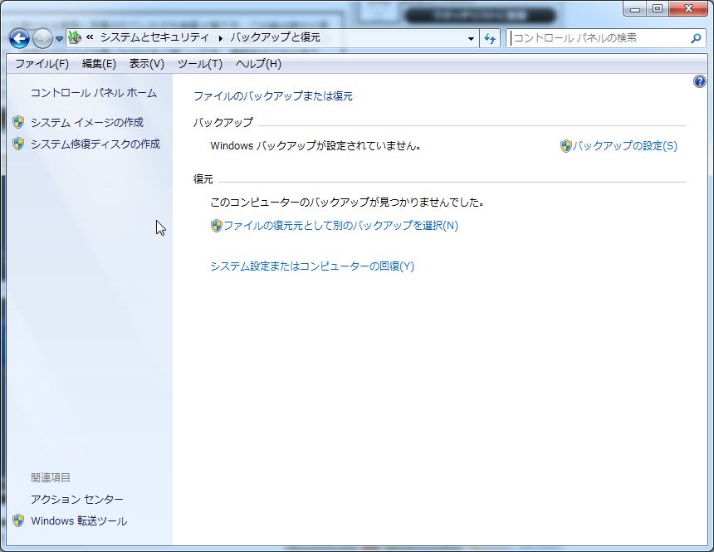Viewport: 714px width, 552px height.
Task: Click text Windows バックアップが設定されていません。
Action: coord(315,146)
